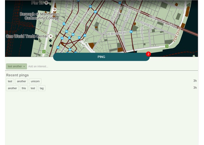204x145 pixels.
Task: Click 'another' tag beside the 'this' tag
Action: coord(12,88)
